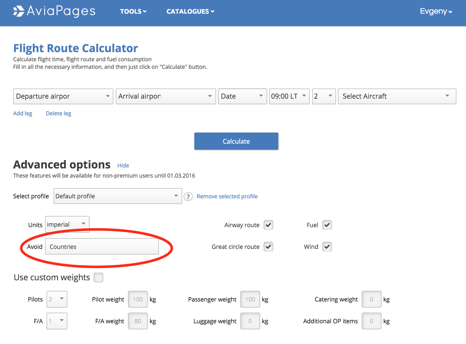
Task: Click the Delete leg link
Action: [58, 113]
